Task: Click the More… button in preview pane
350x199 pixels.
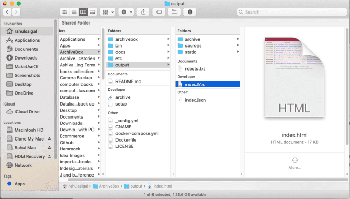Action: coord(295,163)
